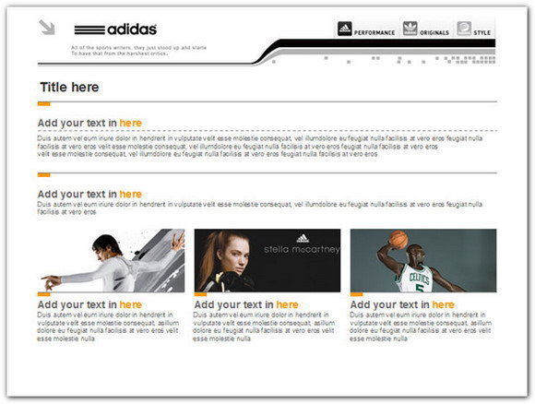Click the adidas wordmark text
The height and width of the screenshot is (404, 535).
pyautogui.click(x=132, y=30)
